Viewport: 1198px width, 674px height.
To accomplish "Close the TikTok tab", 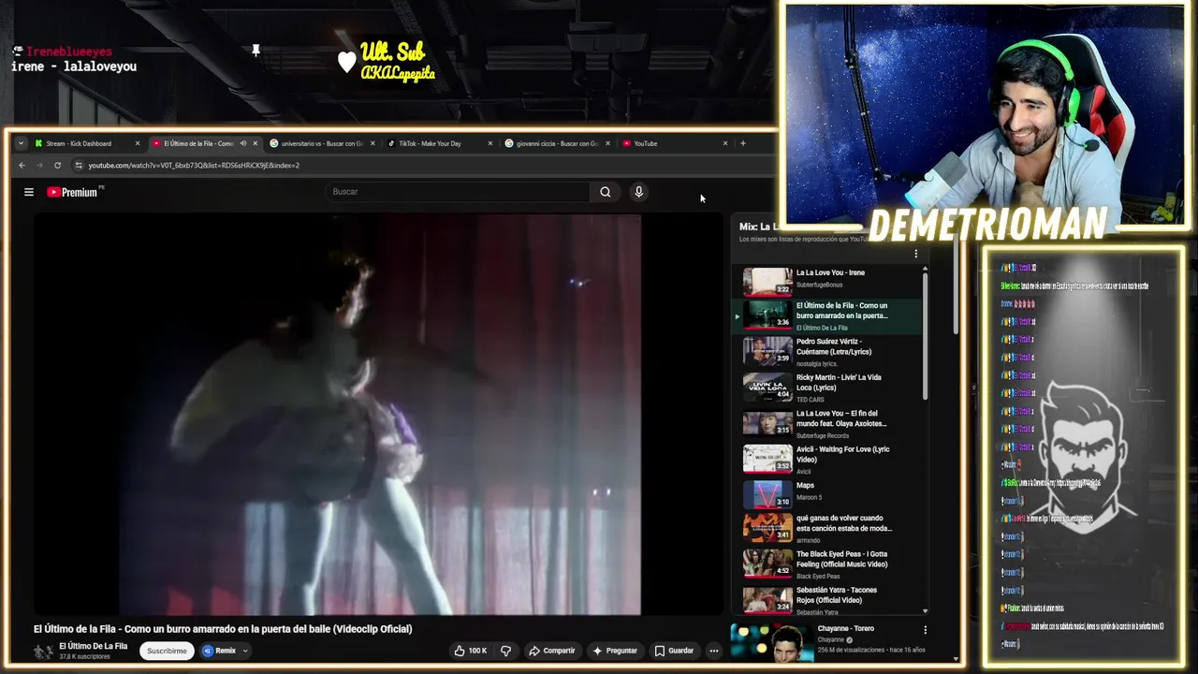I will tap(489, 143).
